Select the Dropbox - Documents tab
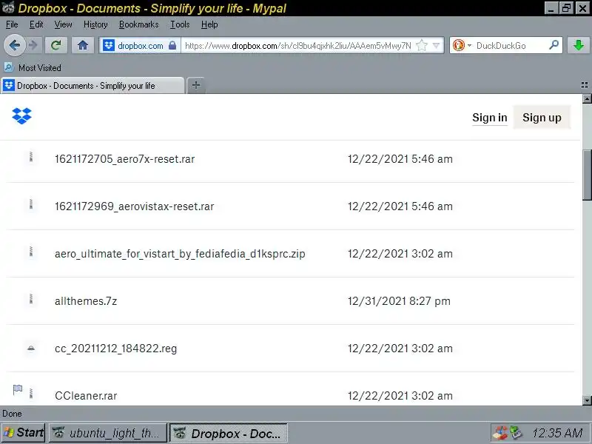Viewport: 592px width, 444px height. pyautogui.click(x=92, y=85)
